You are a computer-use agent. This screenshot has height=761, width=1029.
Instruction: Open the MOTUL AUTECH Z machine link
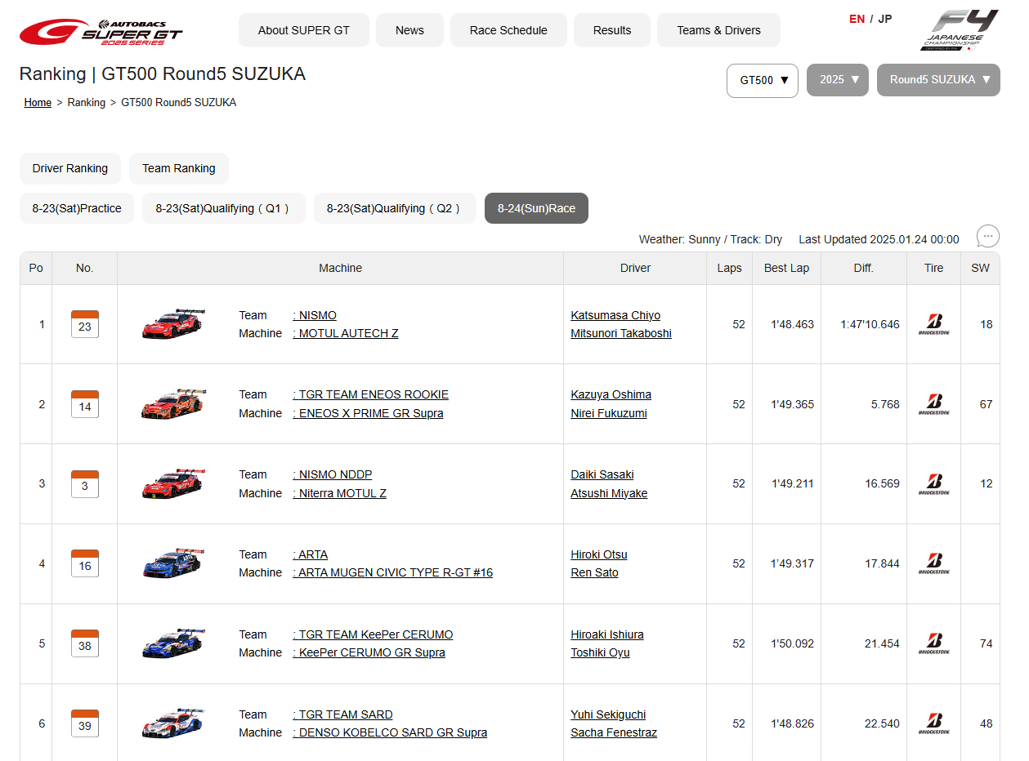[346, 333]
